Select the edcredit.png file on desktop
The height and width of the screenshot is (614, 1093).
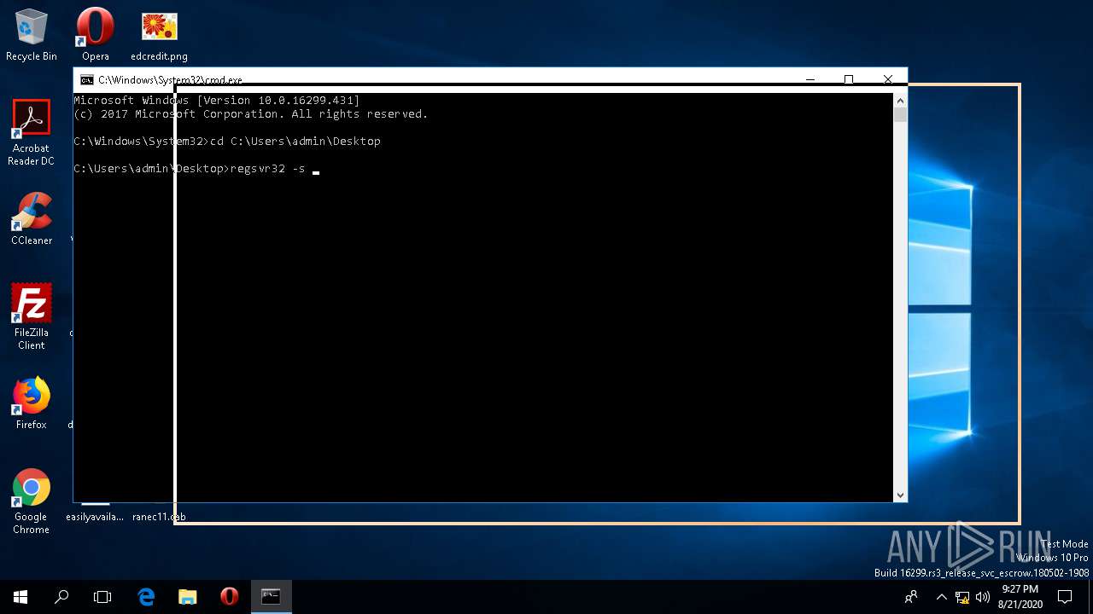(x=159, y=36)
